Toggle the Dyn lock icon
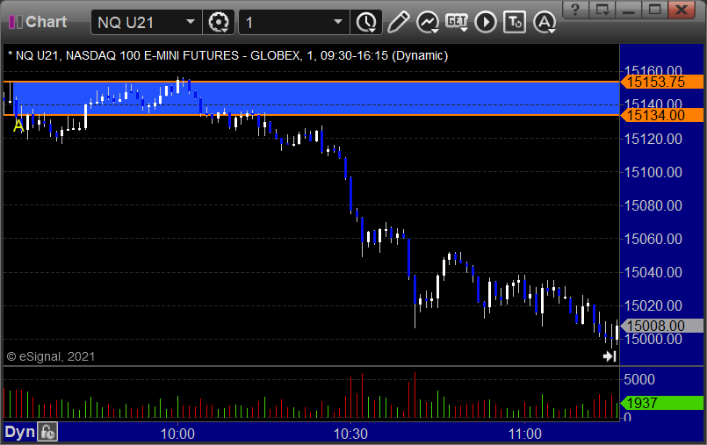 coord(47,432)
